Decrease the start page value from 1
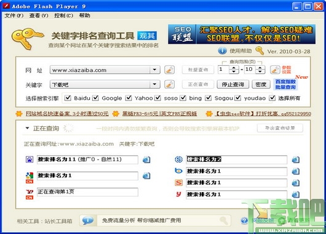The height and width of the screenshot is (234, 326). 234,71
